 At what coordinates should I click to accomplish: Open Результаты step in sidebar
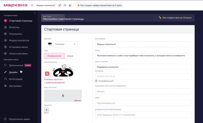(16, 34)
